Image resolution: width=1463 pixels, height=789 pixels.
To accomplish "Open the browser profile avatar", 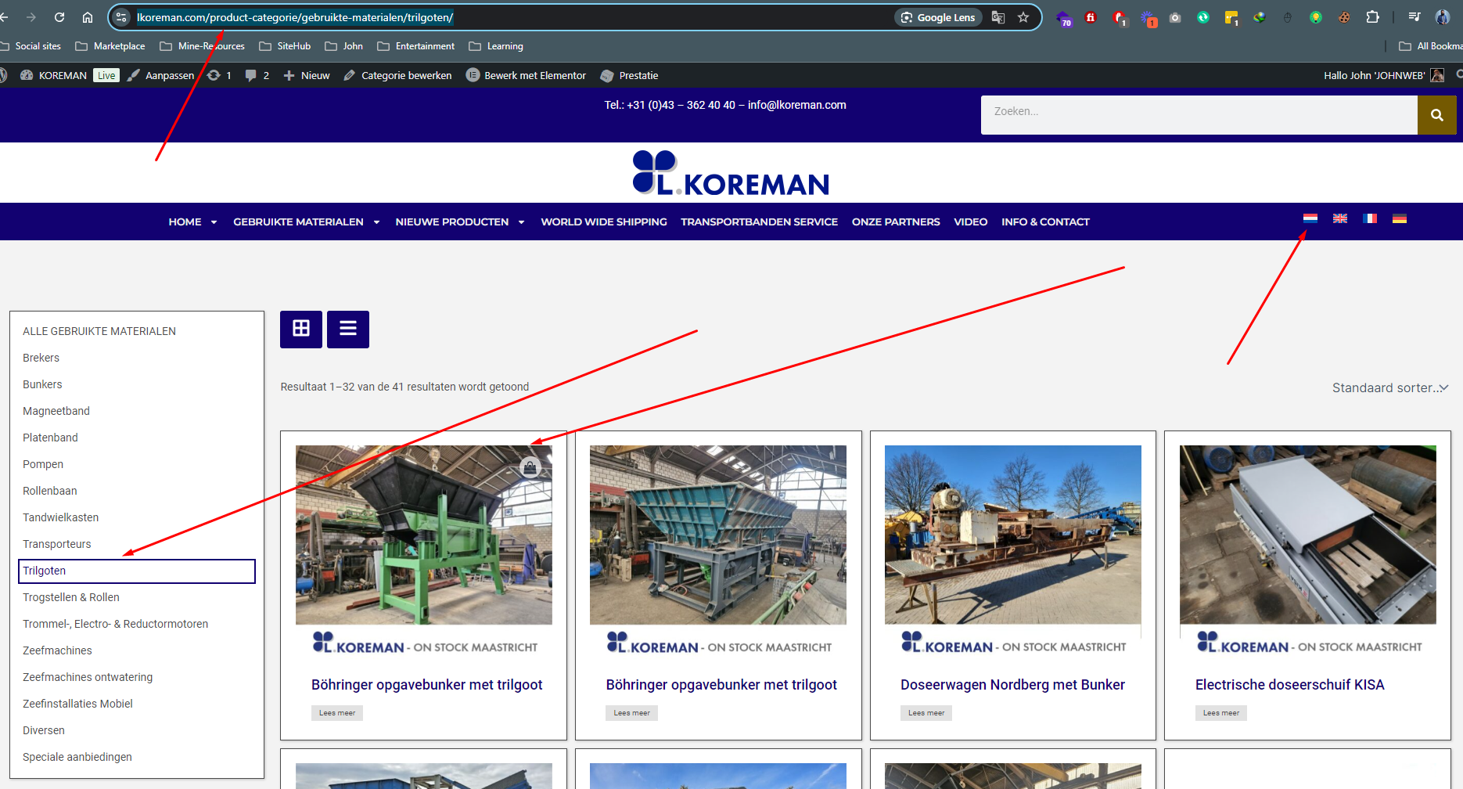I will (x=1443, y=17).
